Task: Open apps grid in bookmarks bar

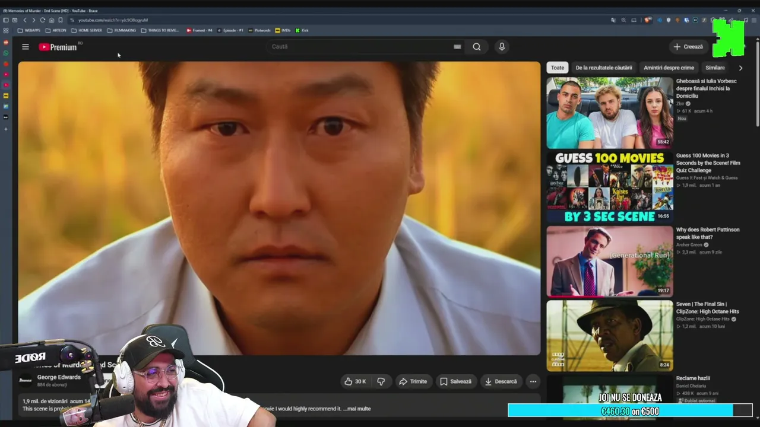Action: [6, 30]
